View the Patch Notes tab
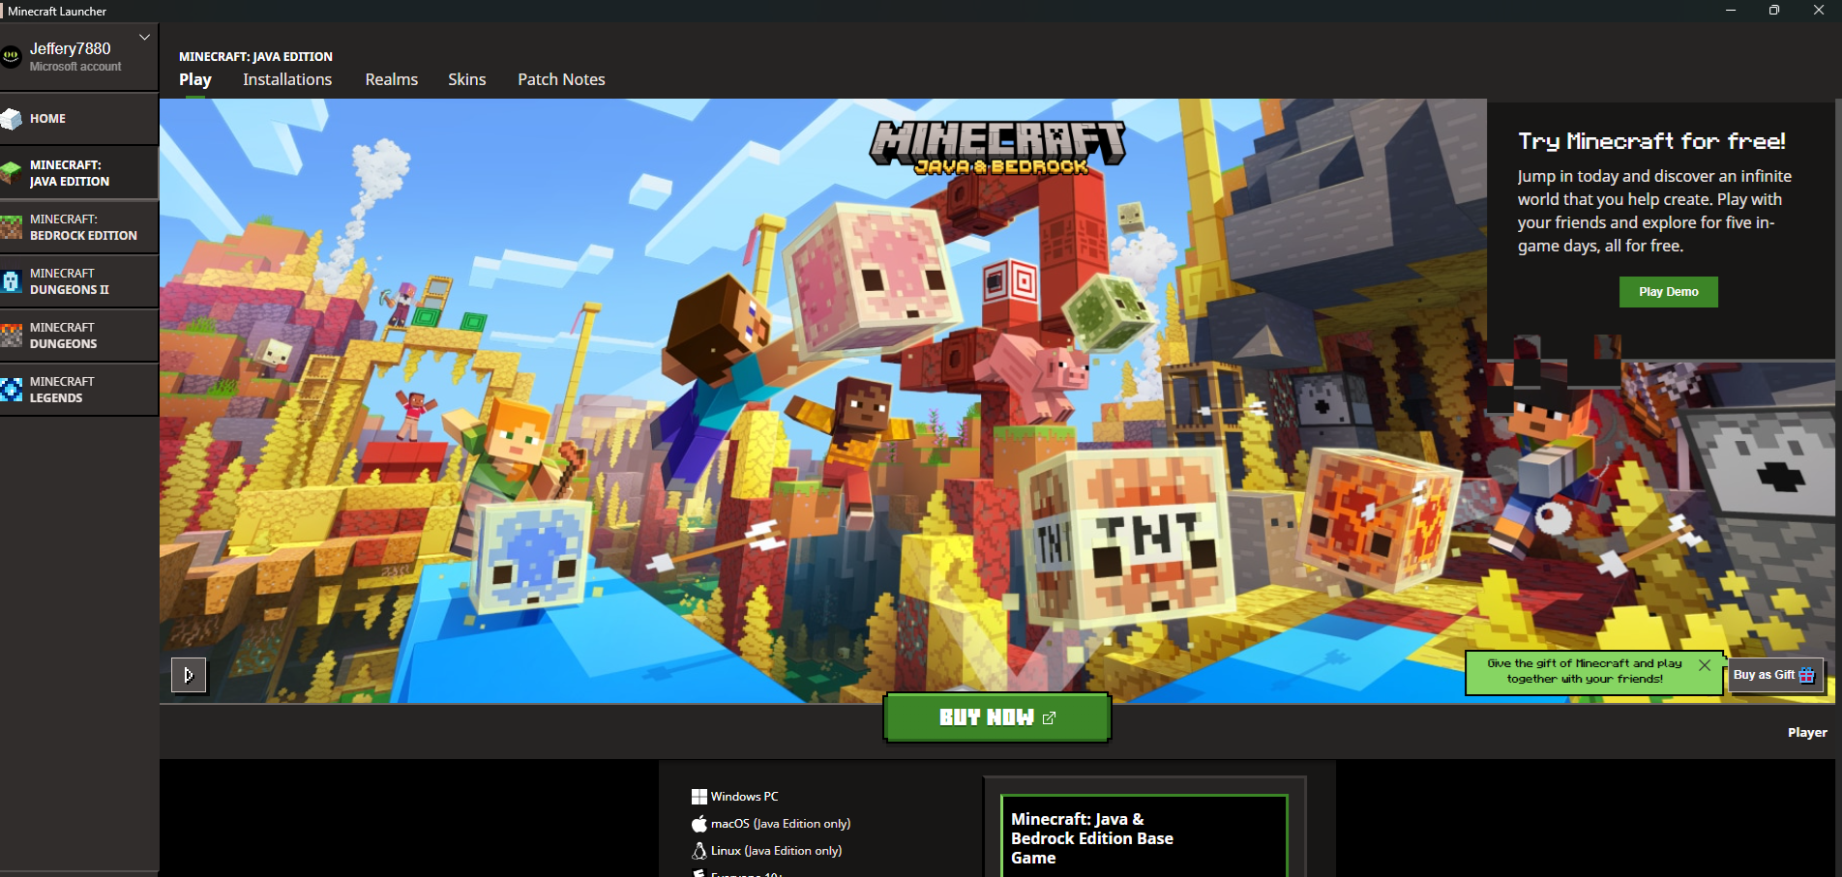Image resolution: width=1842 pixels, height=877 pixels. click(561, 79)
